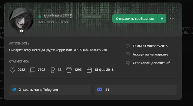Click the Discord logo icon
The image size is (193, 106).
coord(100,89)
